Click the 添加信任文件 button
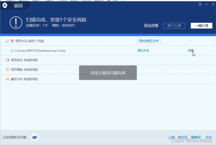Viewport: 216px width, 145px height. pyautogui.click(x=149, y=41)
